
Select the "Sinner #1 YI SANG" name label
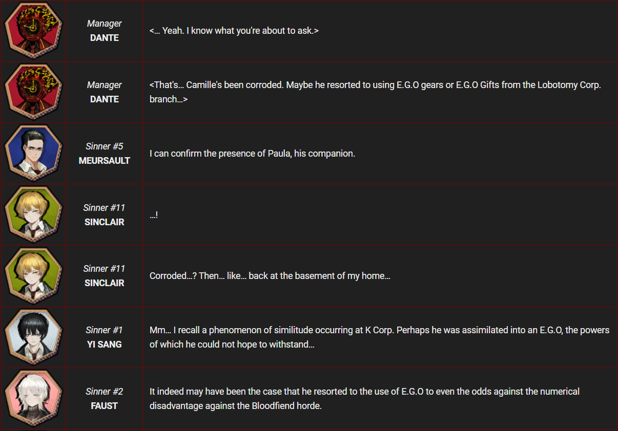pos(105,337)
